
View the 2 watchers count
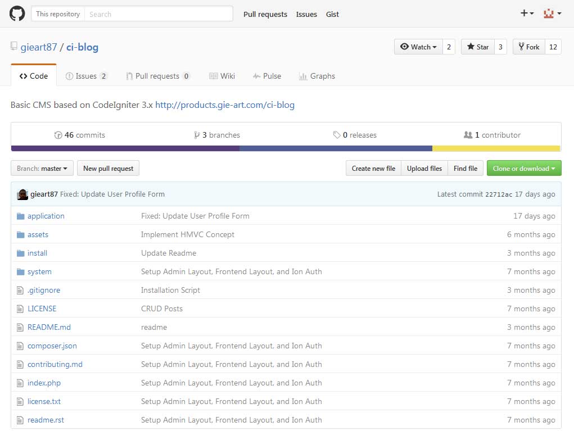[449, 47]
